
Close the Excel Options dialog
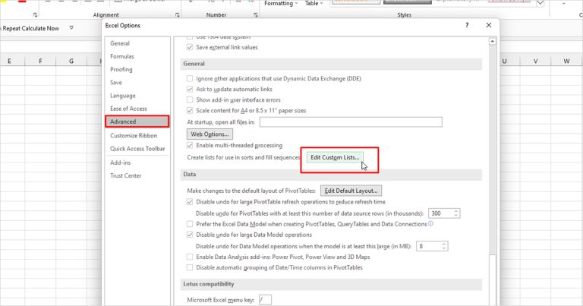[489, 25]
